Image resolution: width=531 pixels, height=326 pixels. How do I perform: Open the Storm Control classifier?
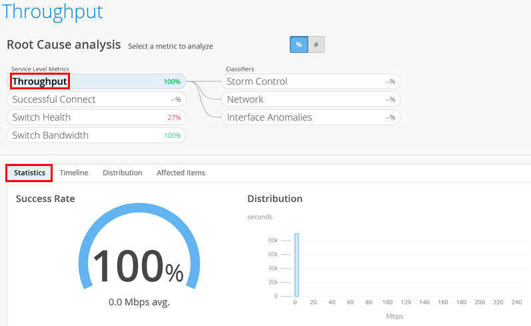(310, 81)
